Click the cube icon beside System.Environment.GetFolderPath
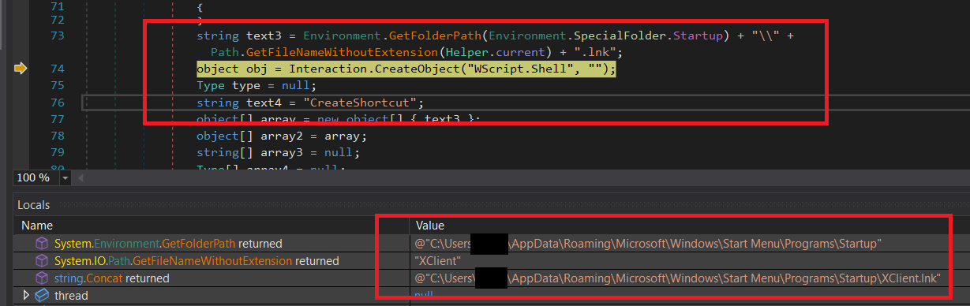The width and height of the screenshot is (970, 306). pos(42,244)
